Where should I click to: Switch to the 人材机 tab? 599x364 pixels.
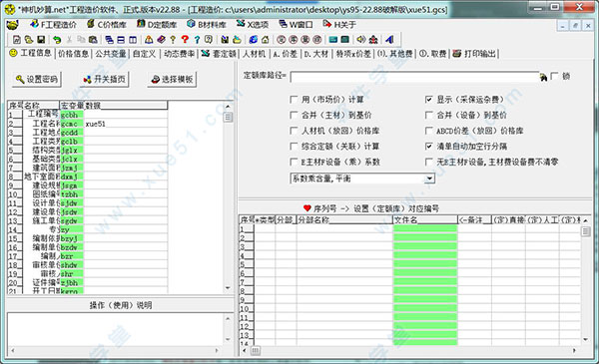pos(254,54)
